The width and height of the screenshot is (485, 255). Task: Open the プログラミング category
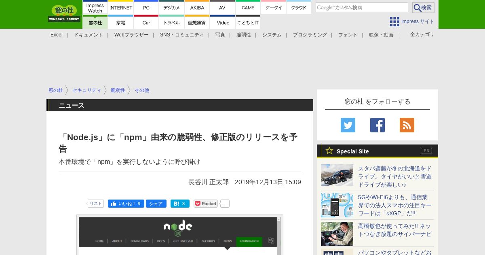(310, 35)
